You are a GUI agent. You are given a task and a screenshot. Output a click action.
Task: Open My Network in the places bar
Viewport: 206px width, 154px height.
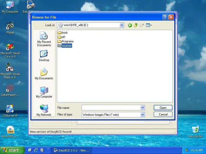44,110
